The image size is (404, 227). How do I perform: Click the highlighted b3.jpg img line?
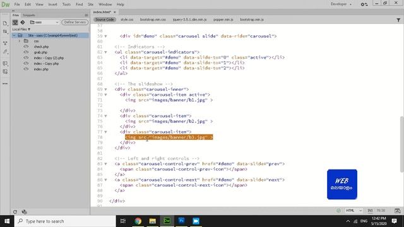(x=169, y=137)
